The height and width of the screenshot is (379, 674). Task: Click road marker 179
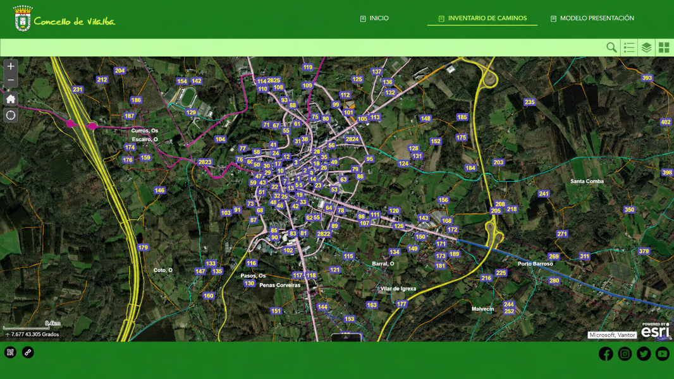pyautogui.click(x=143, y=247)
